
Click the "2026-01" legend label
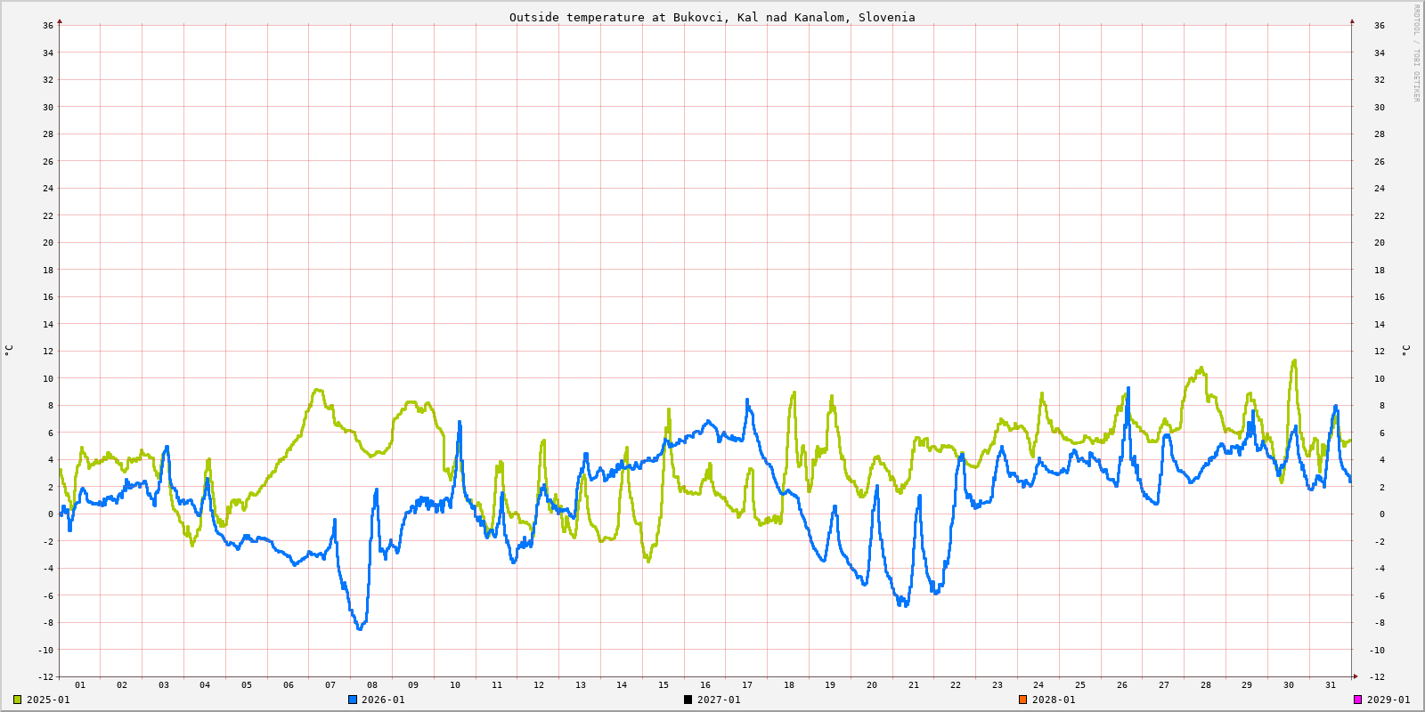tap(383, 700)
